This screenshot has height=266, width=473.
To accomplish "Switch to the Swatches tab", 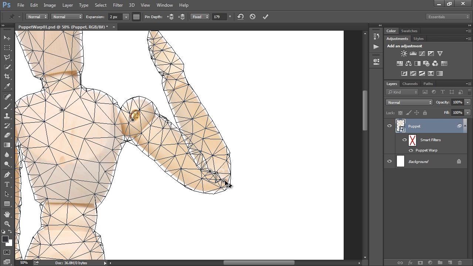I will [x=409, y=31].
